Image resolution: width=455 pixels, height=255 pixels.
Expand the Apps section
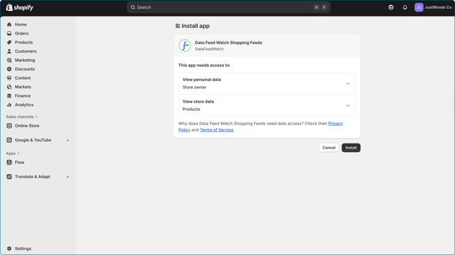[x=12, y=154]
